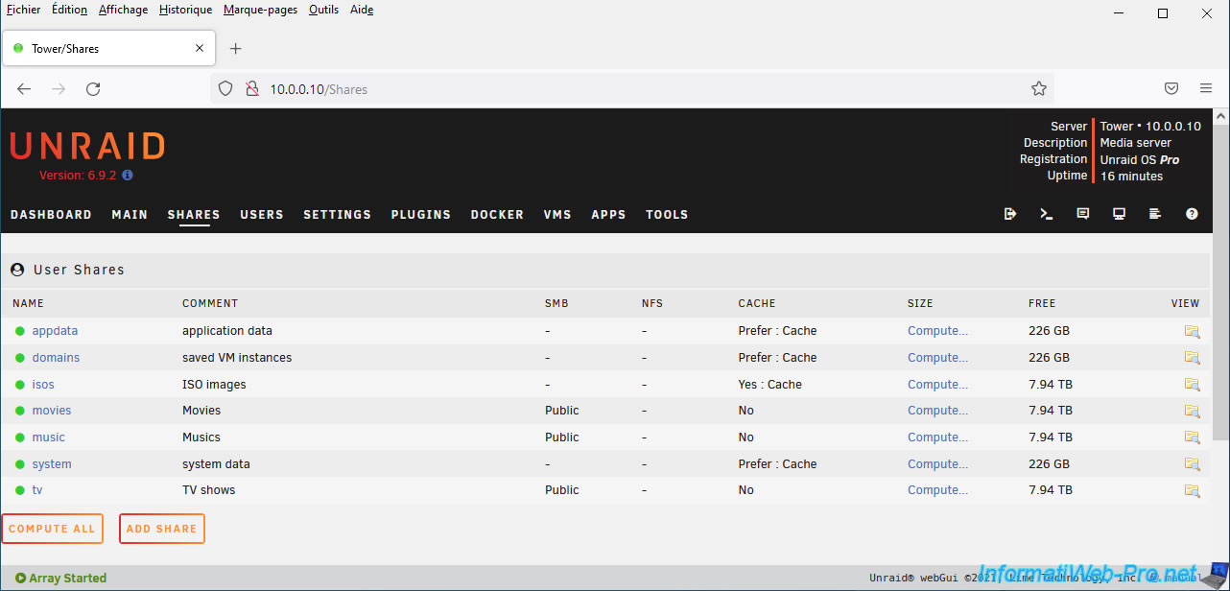Open the isos share link
This screenshot has width=1230, height=591.
point(43,385)
